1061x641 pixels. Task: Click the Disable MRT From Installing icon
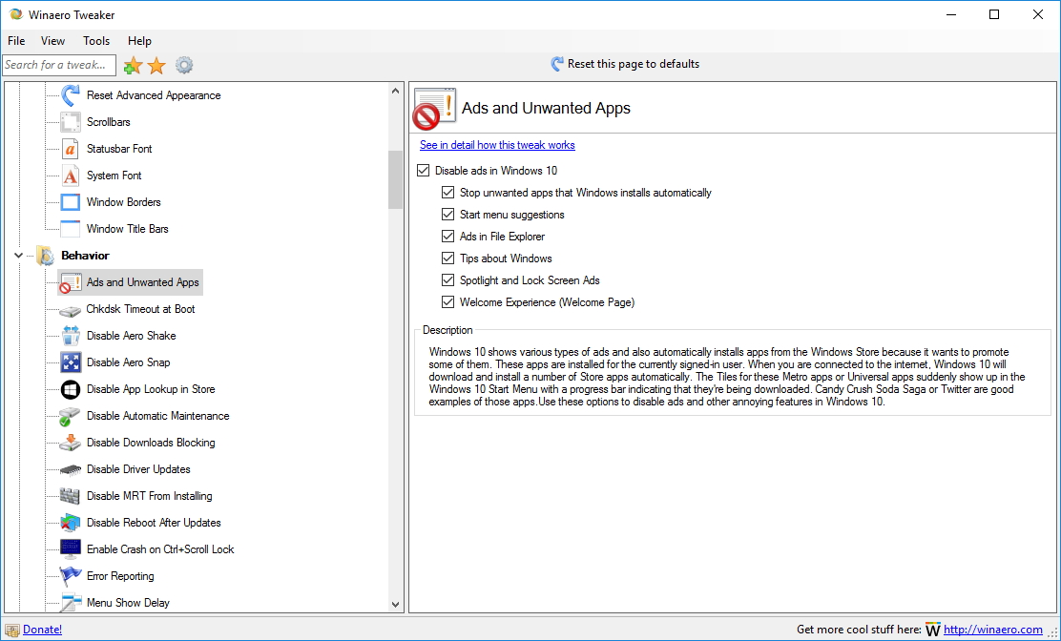[71, 496]
